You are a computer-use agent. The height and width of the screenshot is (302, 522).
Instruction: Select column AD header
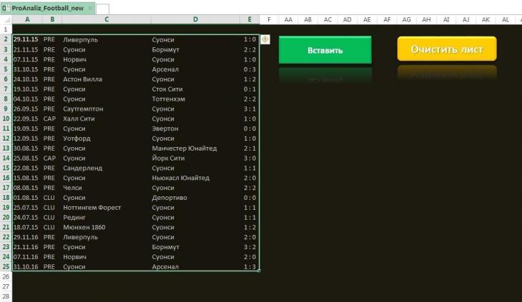pos(348,19)
